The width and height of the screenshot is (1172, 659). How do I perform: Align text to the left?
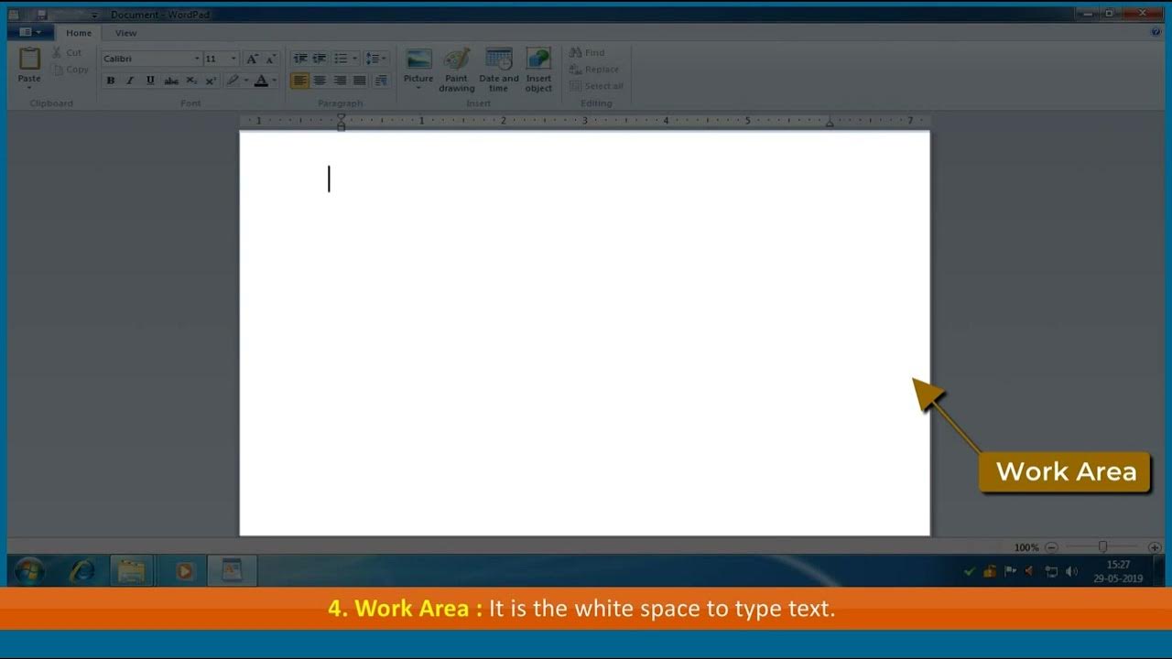tap(299, 81)
